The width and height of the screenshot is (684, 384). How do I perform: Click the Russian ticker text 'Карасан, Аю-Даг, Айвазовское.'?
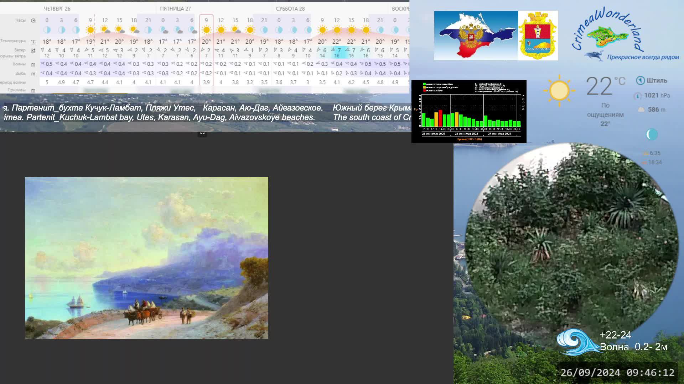tap(263, 108)
